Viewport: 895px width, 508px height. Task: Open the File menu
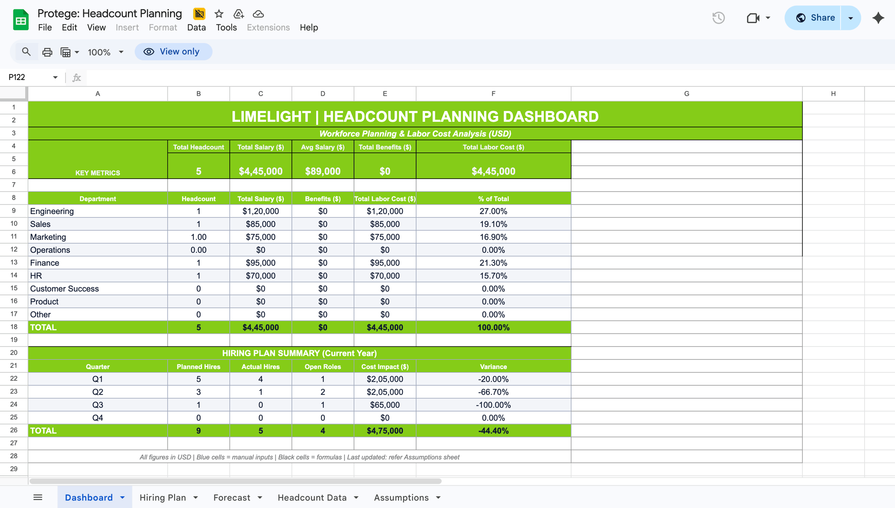[x=45, y=27]
